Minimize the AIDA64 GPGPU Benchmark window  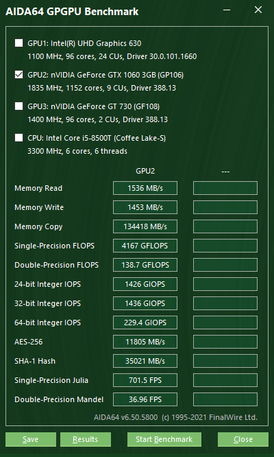[x=227, y=10]
